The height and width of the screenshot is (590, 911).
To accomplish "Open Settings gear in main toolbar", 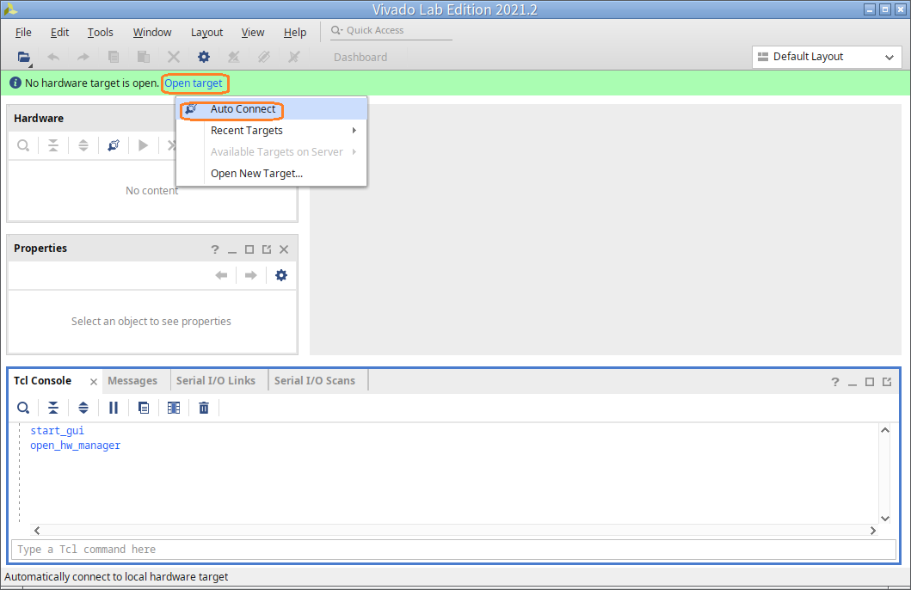I will coord(203,57).
